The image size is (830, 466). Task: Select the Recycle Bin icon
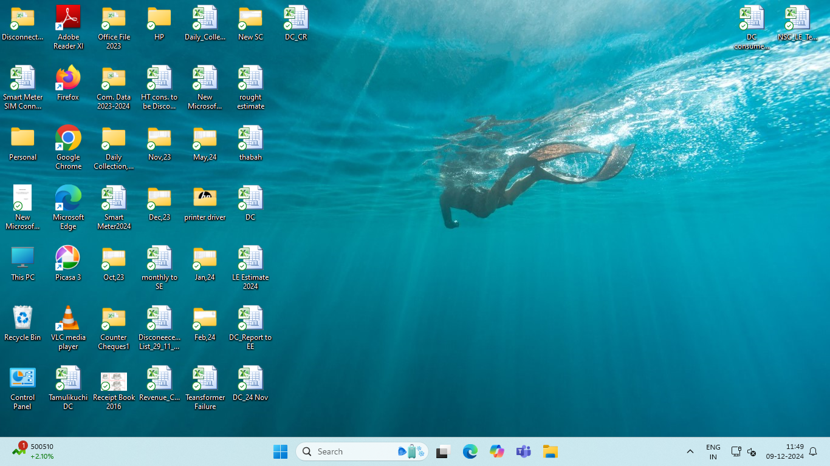[22, 319]
